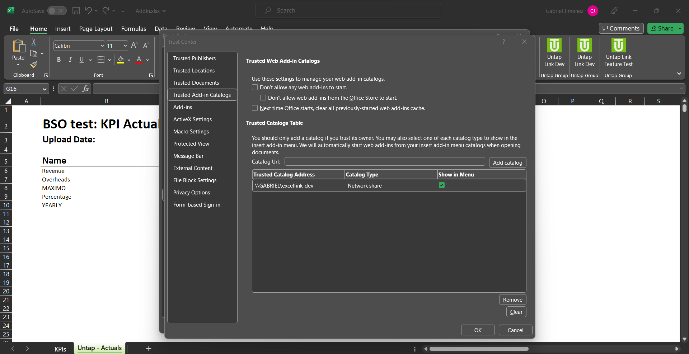Cancel the Trust Center dialog
689x354 pixels.
point(515,330)
